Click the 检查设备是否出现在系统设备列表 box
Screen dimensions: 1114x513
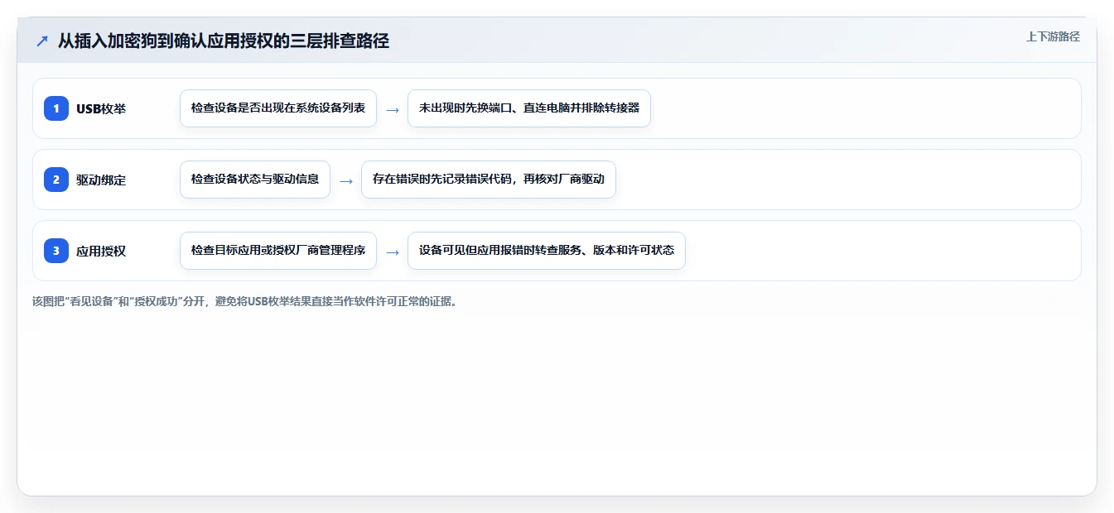[278, 108]
